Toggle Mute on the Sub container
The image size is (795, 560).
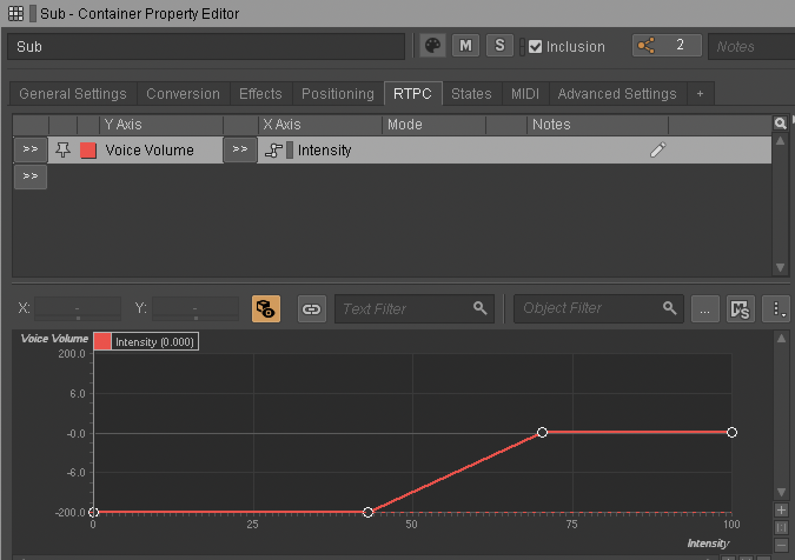click(465, 46)
